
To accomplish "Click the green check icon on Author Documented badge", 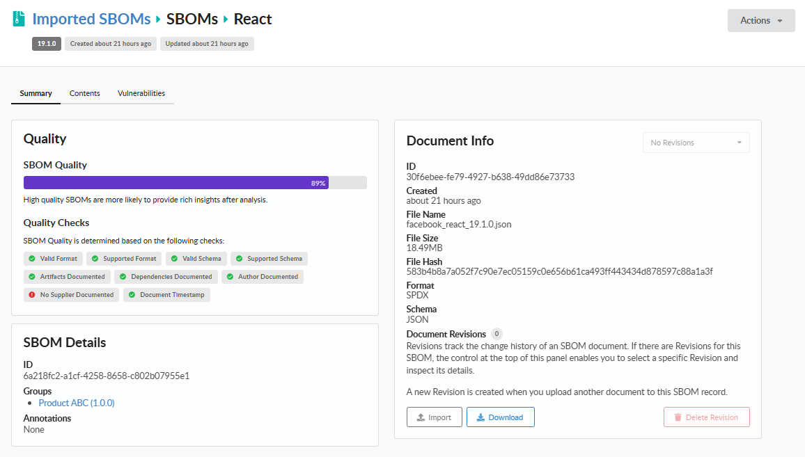I will [x=230, y=276].
